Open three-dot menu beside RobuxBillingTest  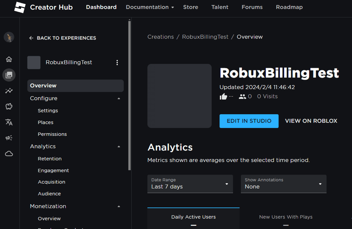[x=117, y=62]
